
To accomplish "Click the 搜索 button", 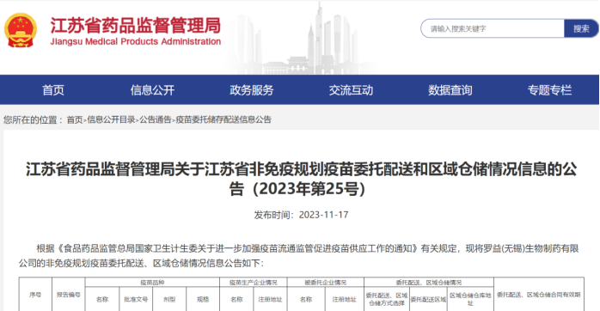I will click(581, 28).
